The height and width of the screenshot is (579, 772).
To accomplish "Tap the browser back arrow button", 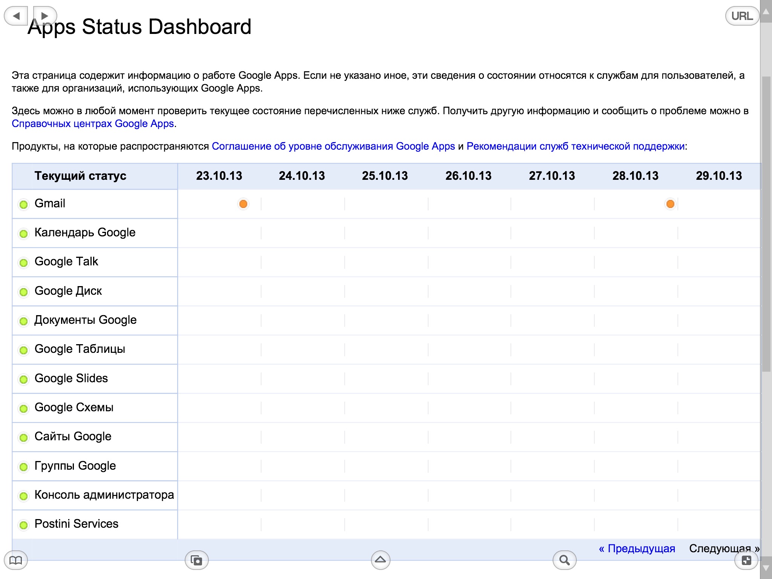I will [16, 16].
